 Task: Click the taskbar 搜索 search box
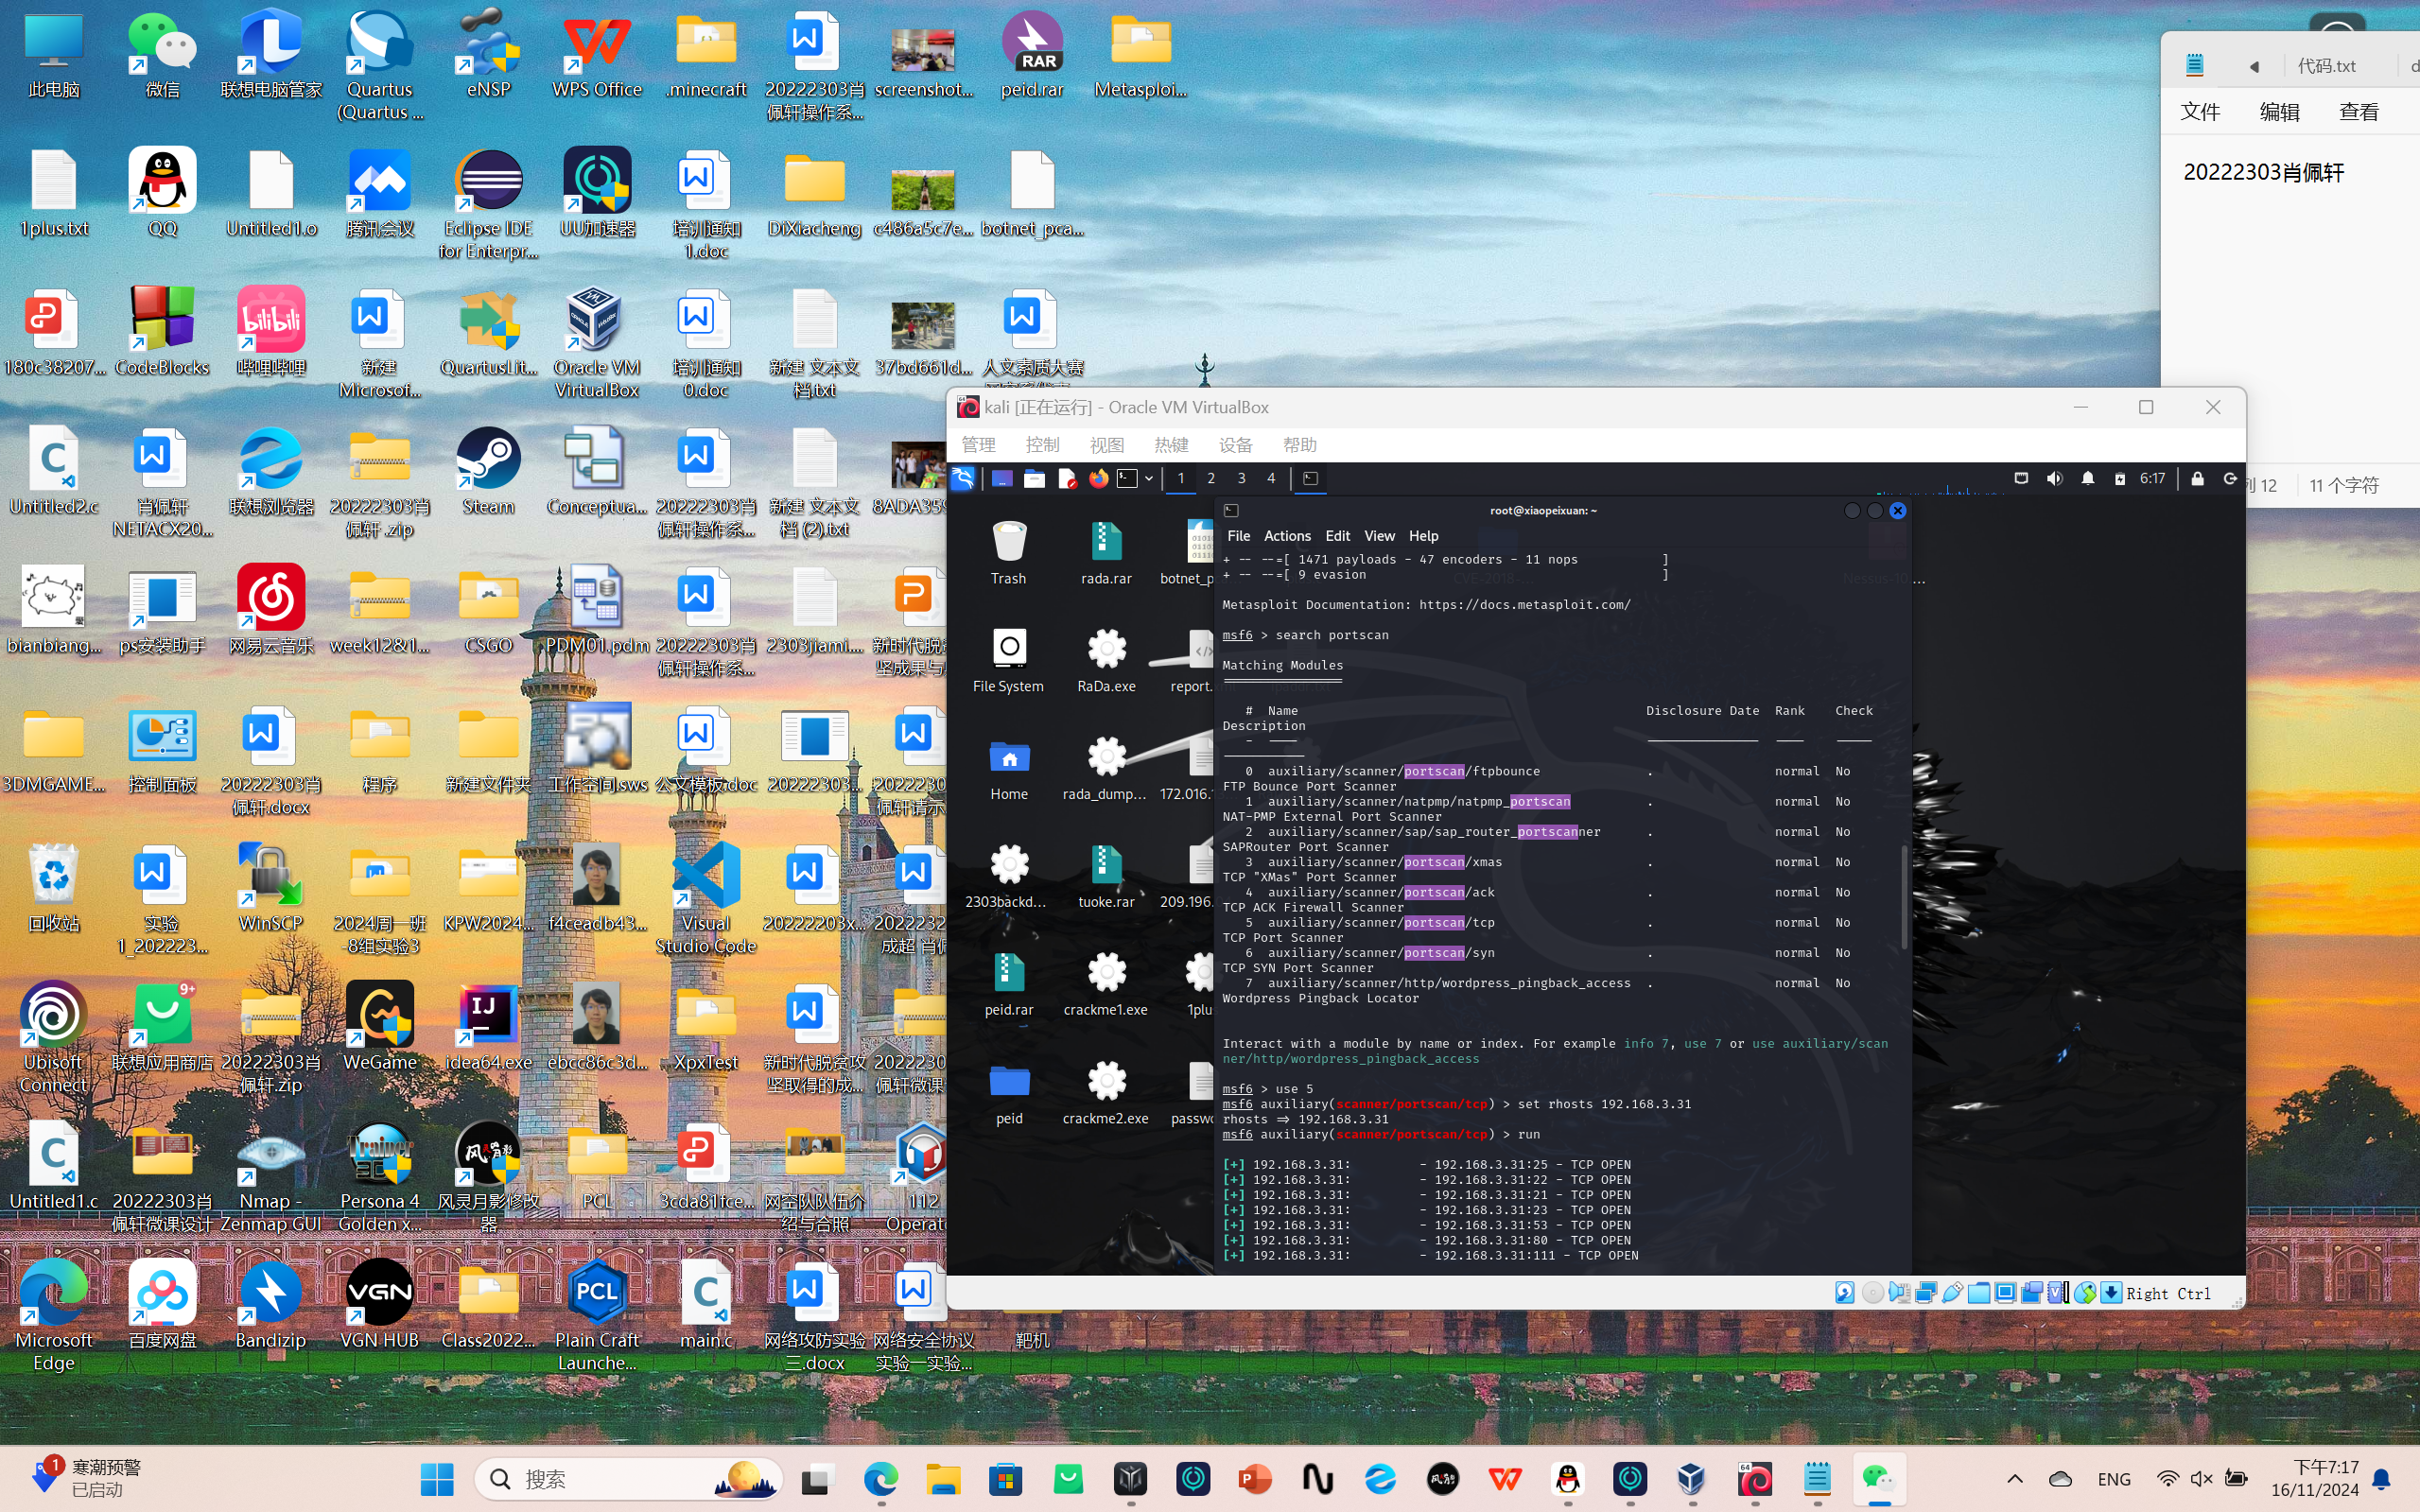(629, 1479)
